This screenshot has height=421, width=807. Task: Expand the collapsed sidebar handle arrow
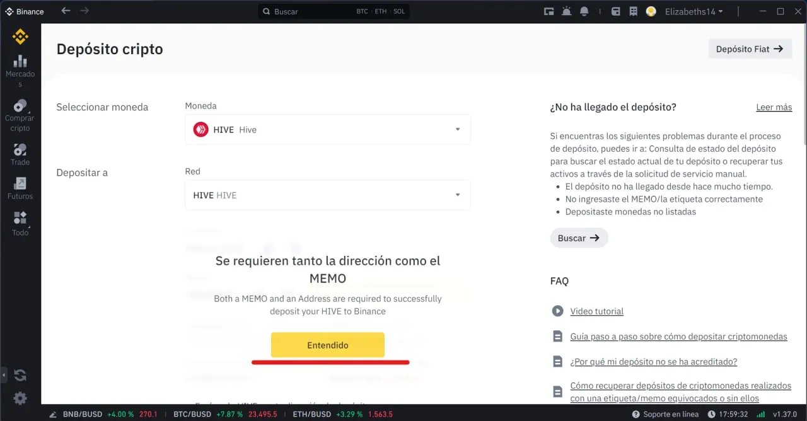[3, 376]
